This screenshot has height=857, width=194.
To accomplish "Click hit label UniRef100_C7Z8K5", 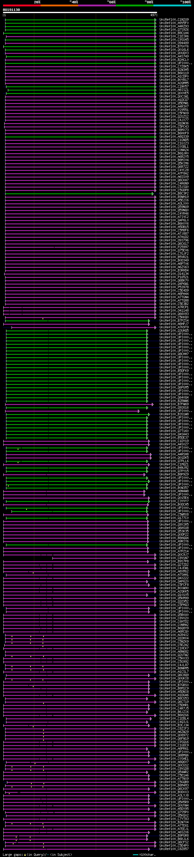I will pyautogui.click(x=174, y=67).
